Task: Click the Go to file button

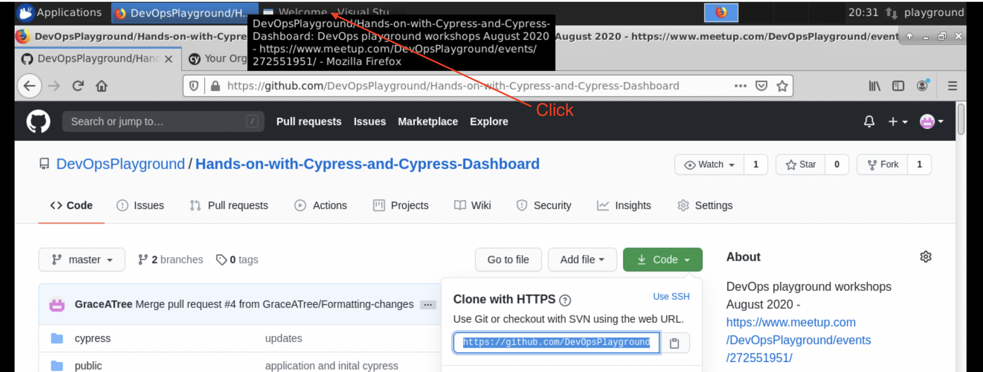Action: tap(508, 260)
